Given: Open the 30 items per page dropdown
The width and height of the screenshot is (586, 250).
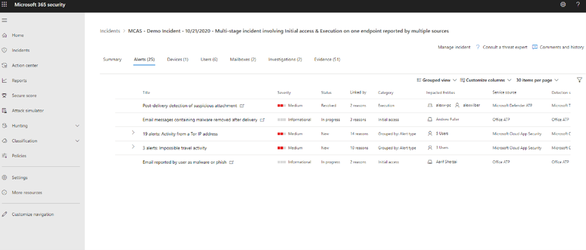Looking at the screenshot, I should 538,80.
